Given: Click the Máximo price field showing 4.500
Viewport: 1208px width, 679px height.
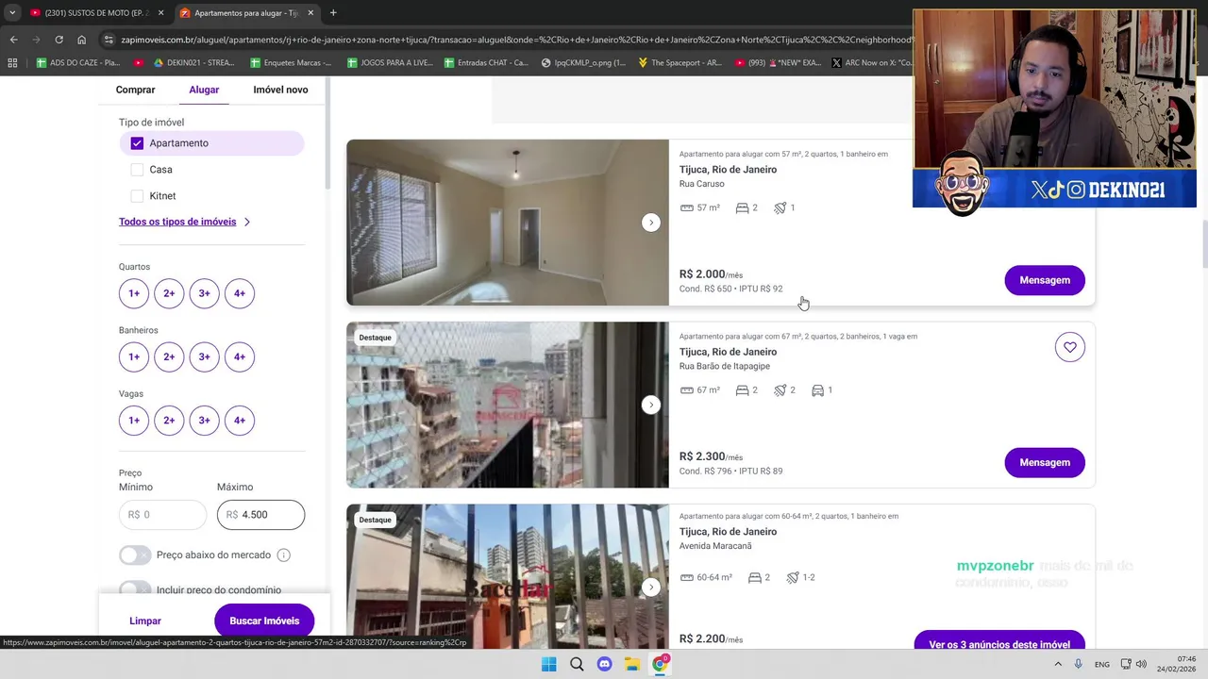Looking at the screenshot, I should [260, 515].
